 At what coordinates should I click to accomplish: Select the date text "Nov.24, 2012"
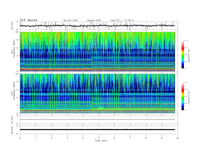coord(70,20)
